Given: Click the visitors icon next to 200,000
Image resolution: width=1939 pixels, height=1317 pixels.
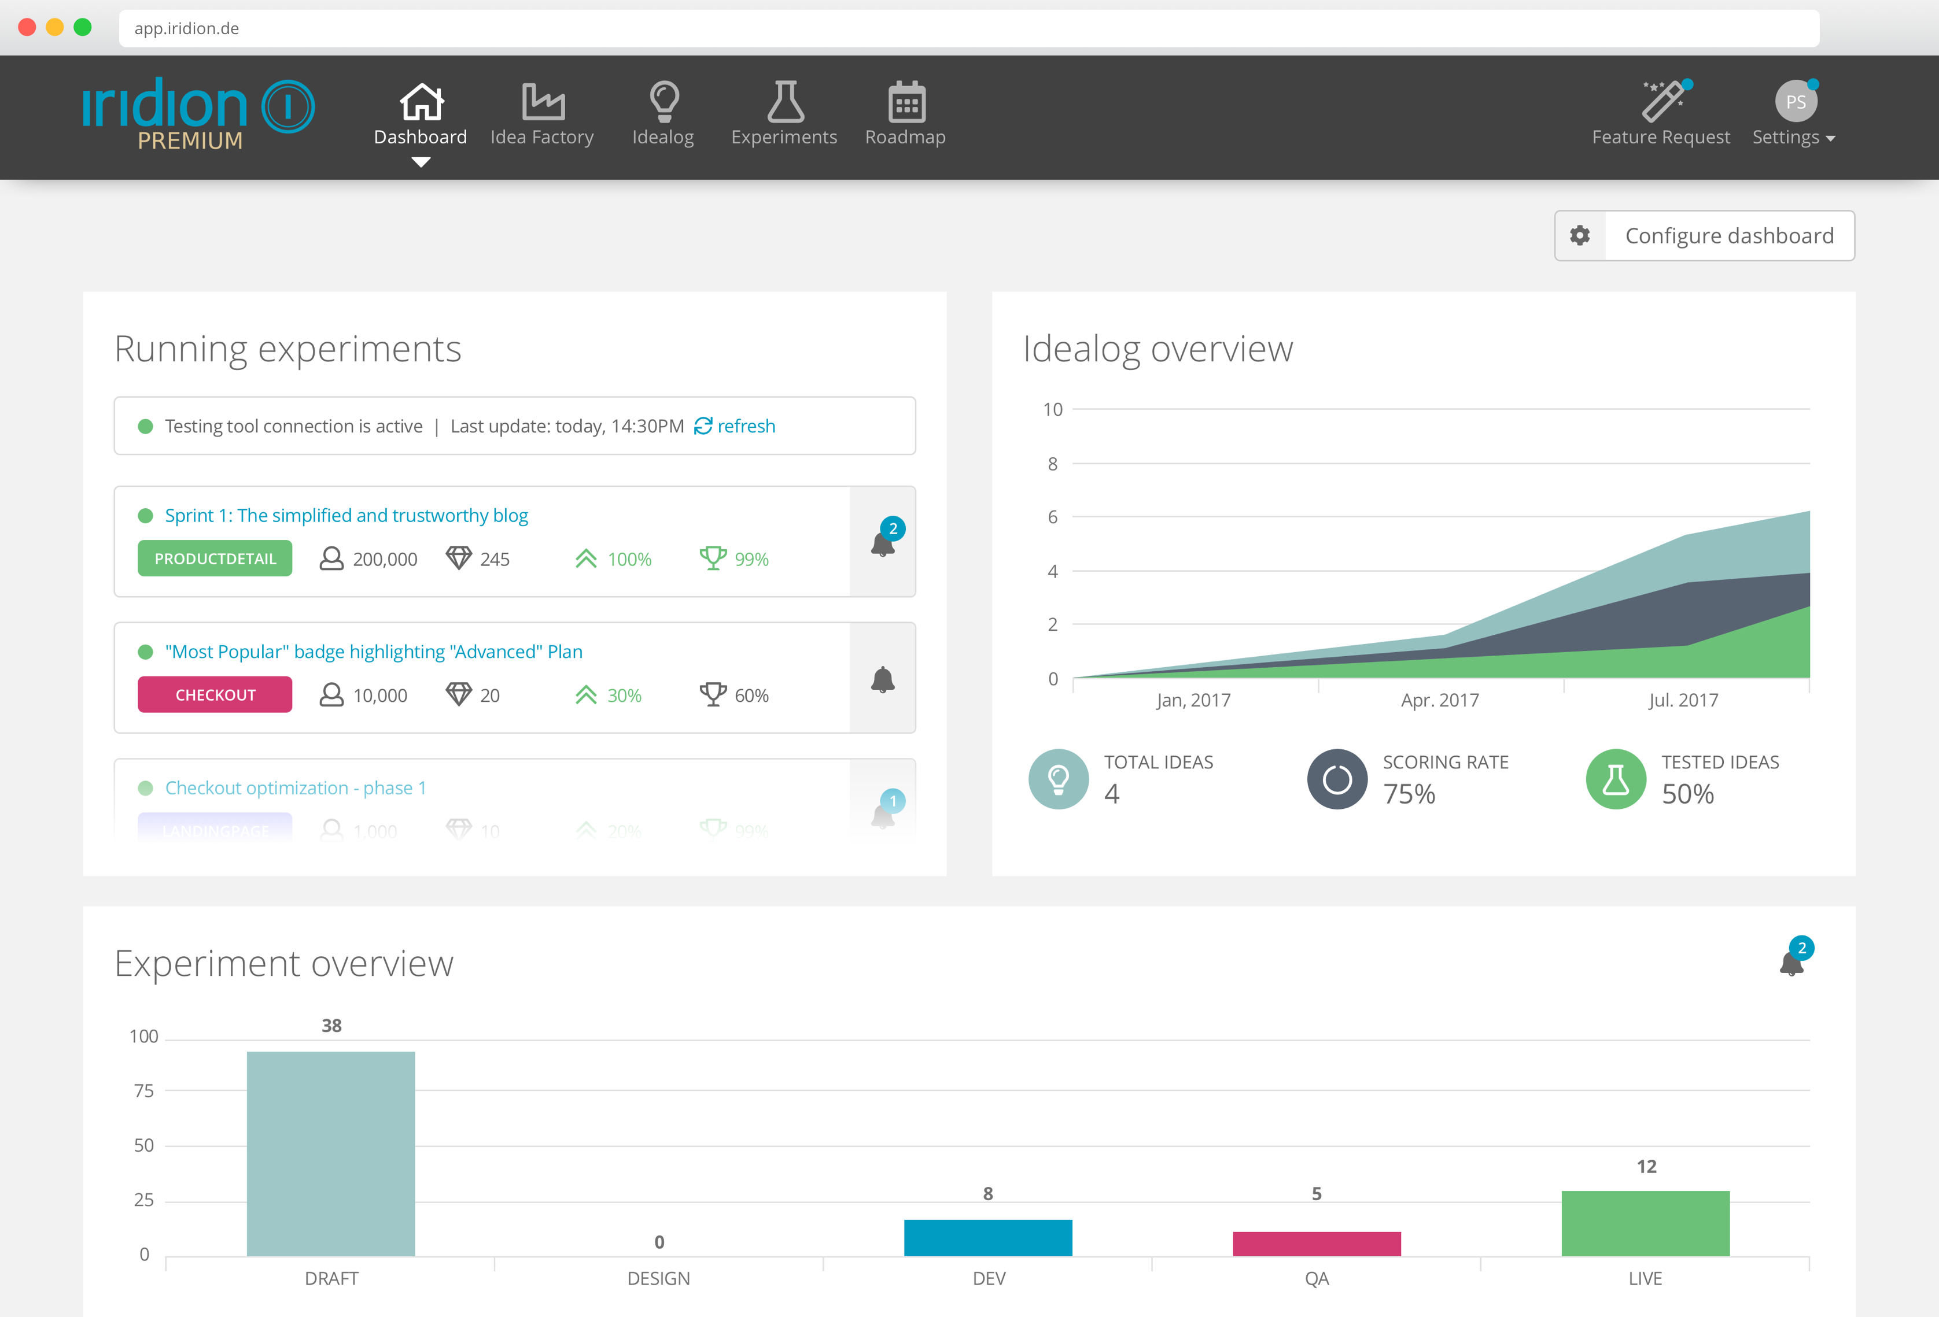Looking at the screenshot, I should point(331,559).
